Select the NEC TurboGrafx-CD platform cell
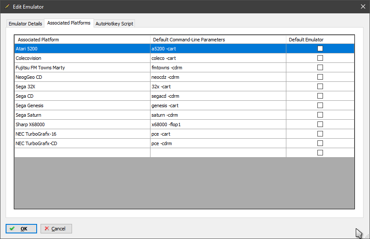Screen dimensions: 370x239 pyautogui.click(x=82, y=143)
